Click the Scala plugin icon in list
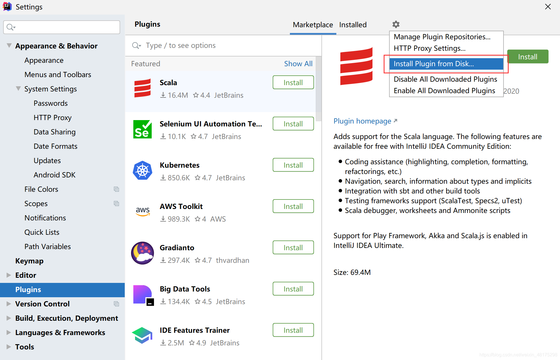The width and height of the screenshot is (560, 360). 143,88
